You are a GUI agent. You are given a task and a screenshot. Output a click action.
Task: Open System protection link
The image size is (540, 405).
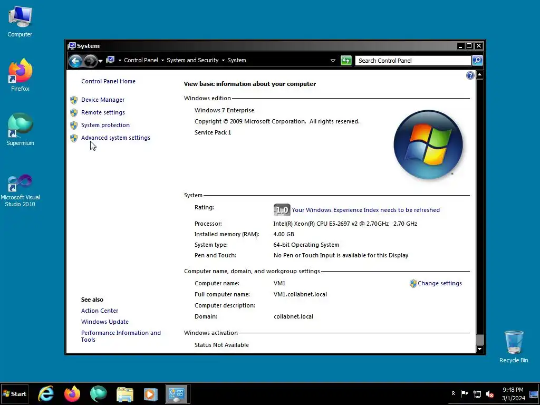coord(105,125)
